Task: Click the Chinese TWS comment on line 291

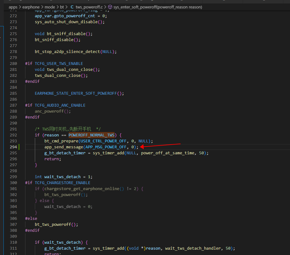Action: [x=68, y=129]
